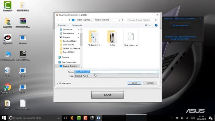The image size is (215, 121).
Task: Expand the view options dropdown arrow
Action: (149, 25)
